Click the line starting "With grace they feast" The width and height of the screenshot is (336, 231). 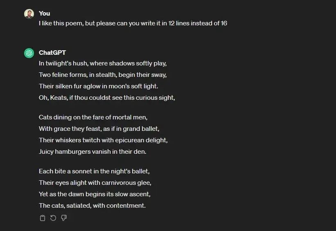99,129
